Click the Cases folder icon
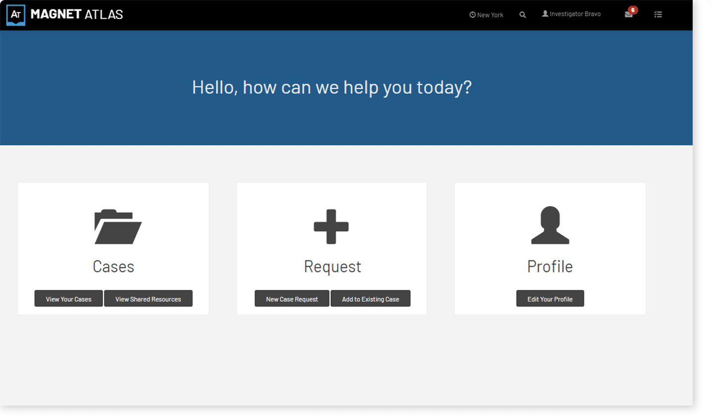 click(x=118, y=227)
